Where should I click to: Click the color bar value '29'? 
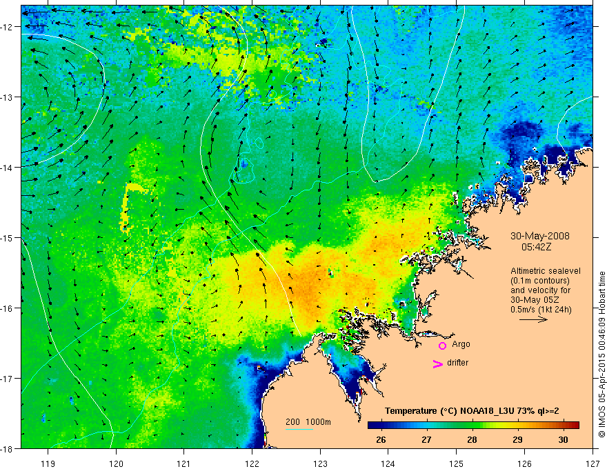click(517, 439)
